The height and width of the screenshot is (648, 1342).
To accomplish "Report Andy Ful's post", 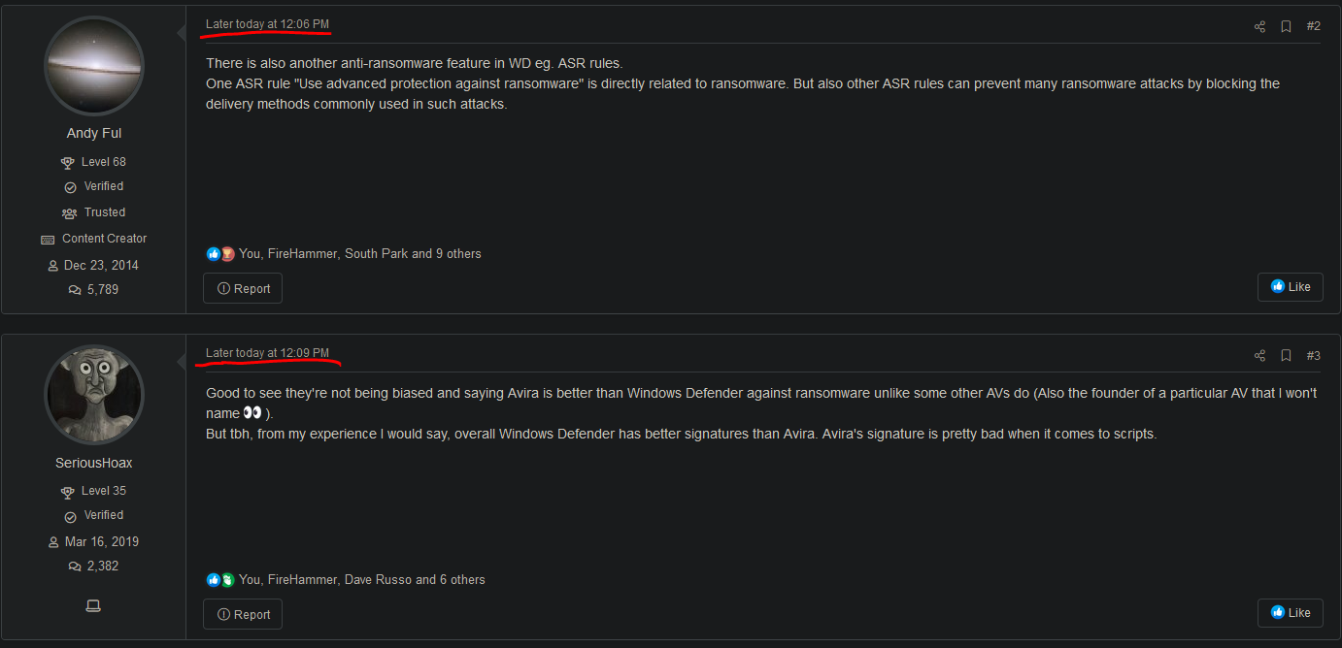I will pyautogui.click(x=243, y=288).
